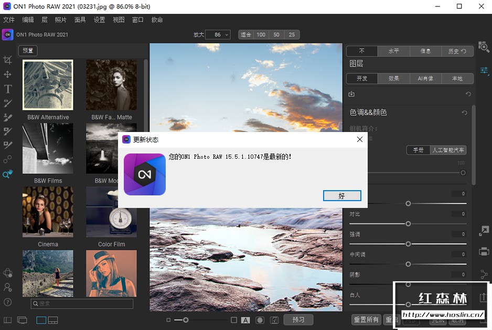
Task: Select the Text tool
Action: [7, 89]
